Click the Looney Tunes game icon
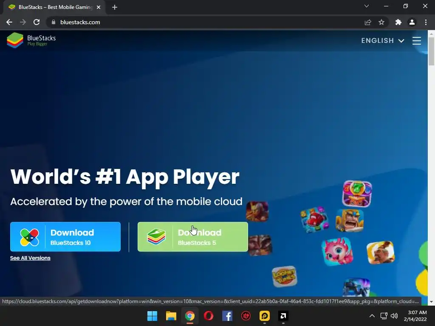The height and width of the screenshot is (326, 435). pos(284,276)
